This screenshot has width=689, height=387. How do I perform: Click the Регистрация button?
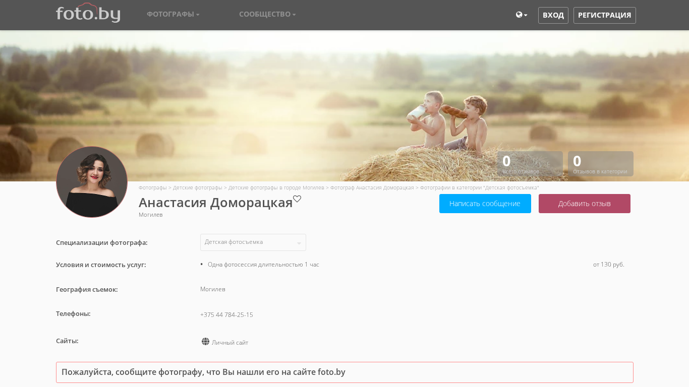(x=604, y=15)
